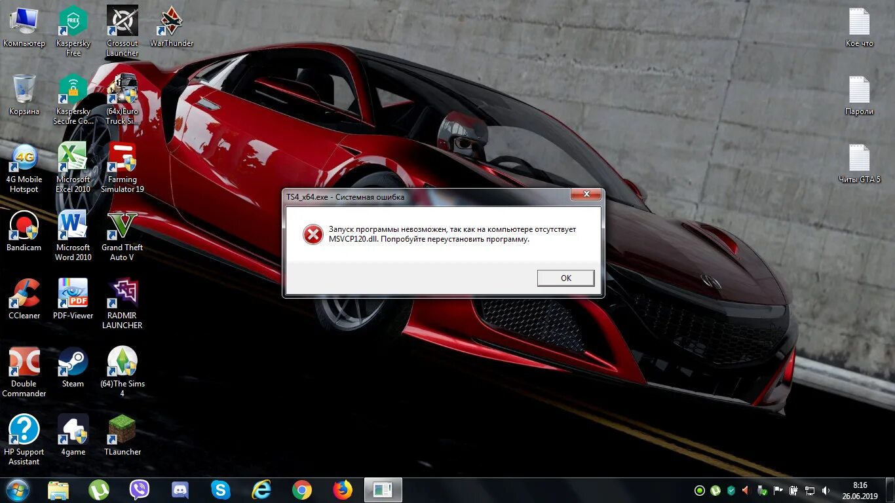Select the Farming Simulator 19 shortcut
Image resolution: width=895 pixels, height=503 pixels.
123,168
